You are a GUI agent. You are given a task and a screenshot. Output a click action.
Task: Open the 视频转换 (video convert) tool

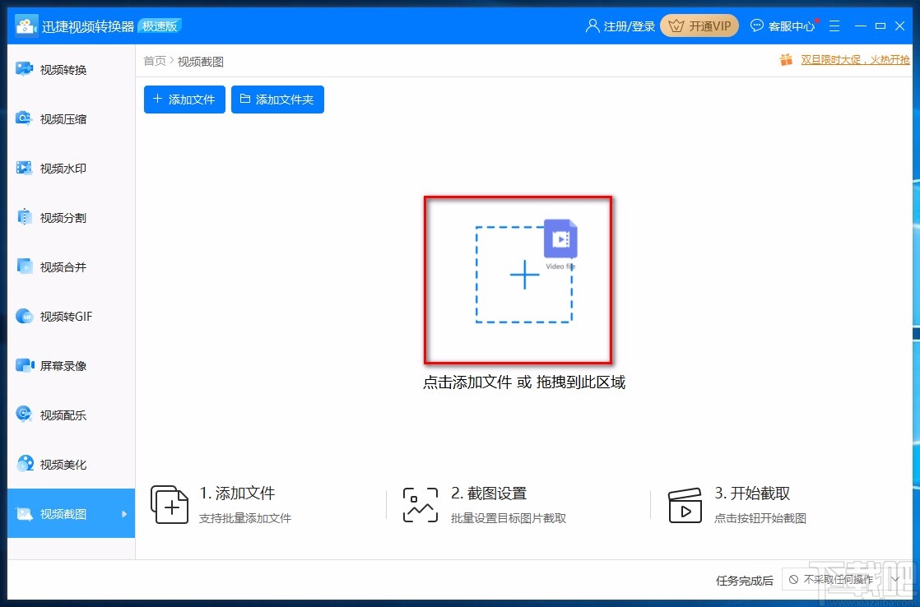click(58, 69)
